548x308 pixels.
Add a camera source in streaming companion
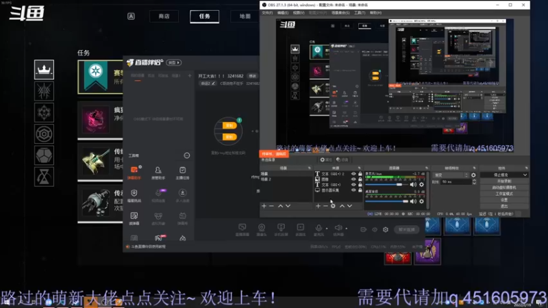pyautogui.click(x=262, y=230)
